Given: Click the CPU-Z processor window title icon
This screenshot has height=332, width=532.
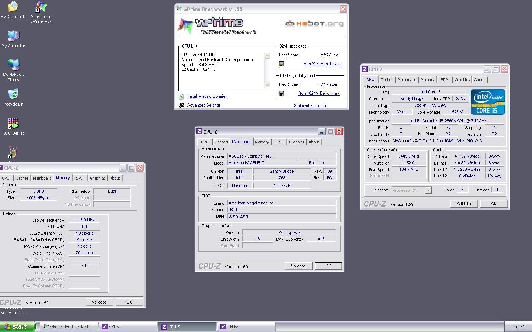Looking at the screenshot, I should 364,69.
